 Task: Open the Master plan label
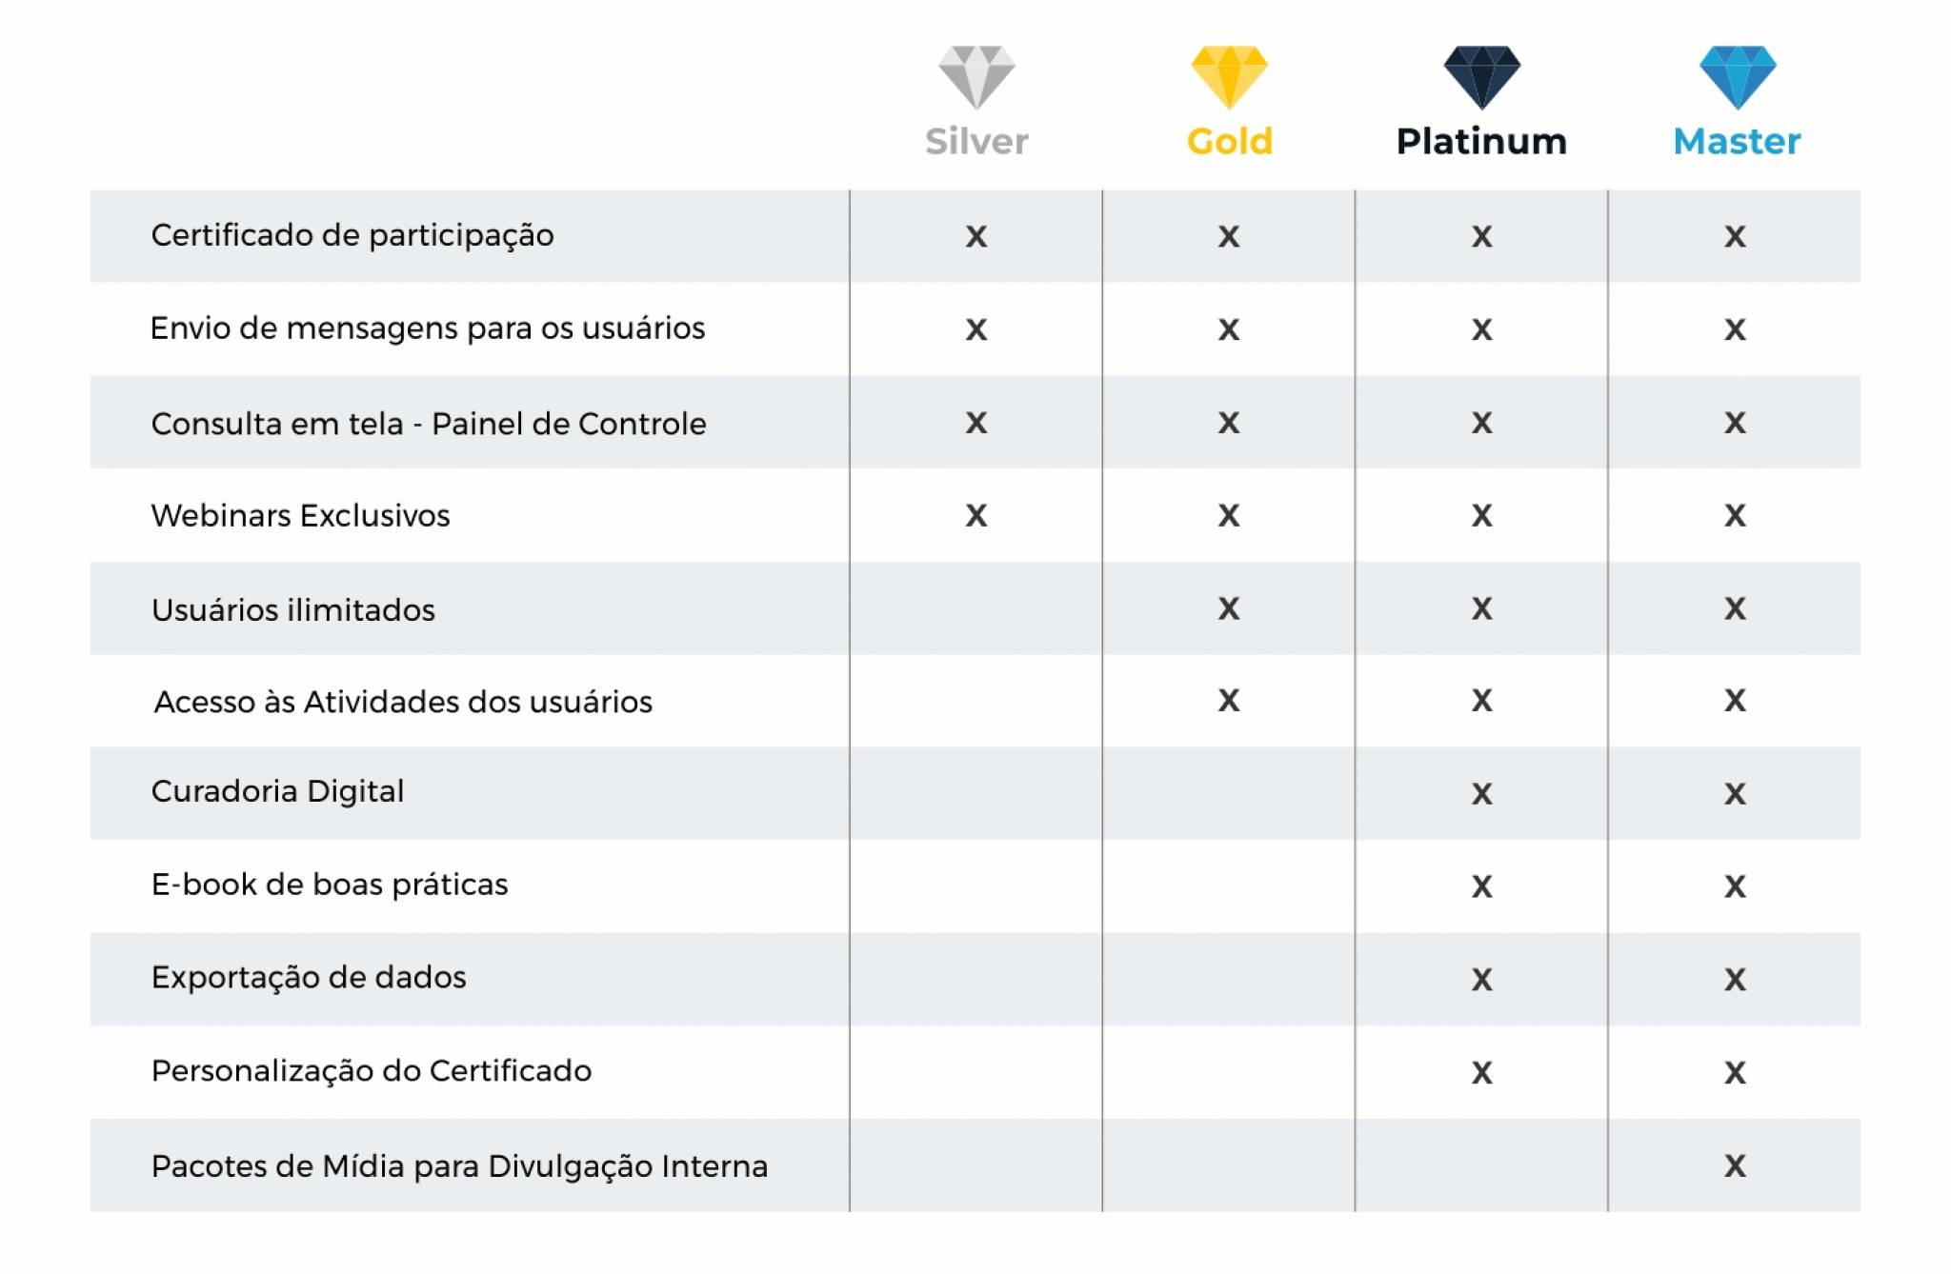coord(1738,141)
